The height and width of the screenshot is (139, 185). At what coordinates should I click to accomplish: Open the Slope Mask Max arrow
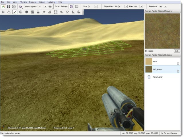pos(141,7)
